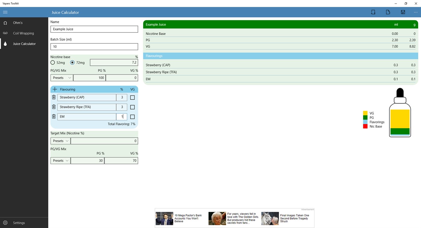
Task: Open the bottom PG/VG Mix Presets dropdown
Action: (x=60, y=160)
